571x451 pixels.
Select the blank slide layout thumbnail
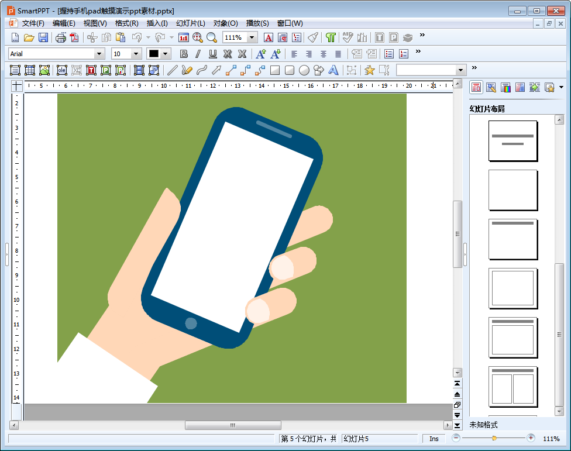point(512,190)
